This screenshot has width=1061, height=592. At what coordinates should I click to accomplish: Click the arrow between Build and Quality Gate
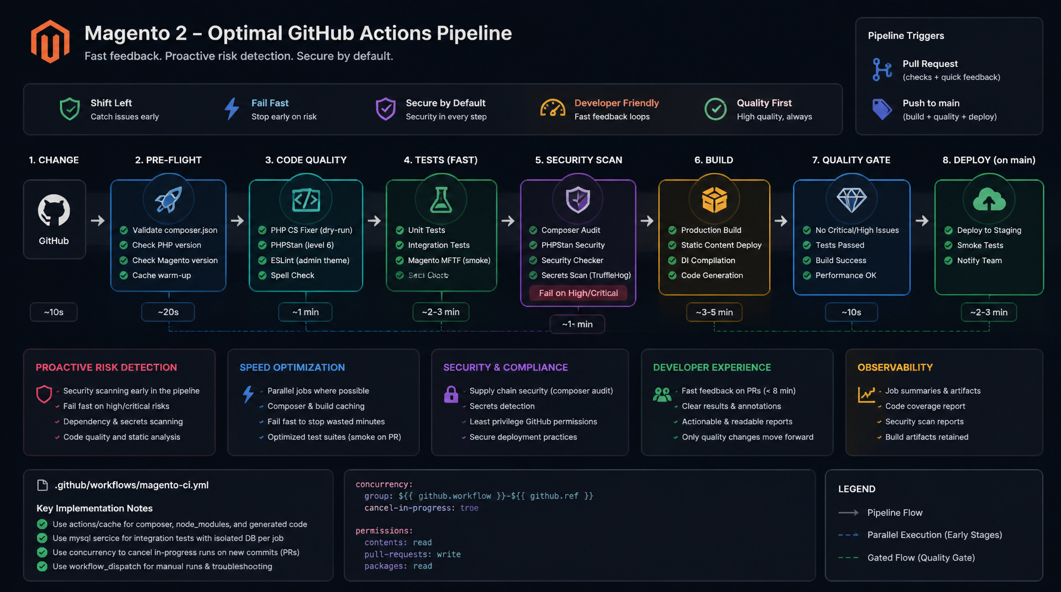[781, 221]
